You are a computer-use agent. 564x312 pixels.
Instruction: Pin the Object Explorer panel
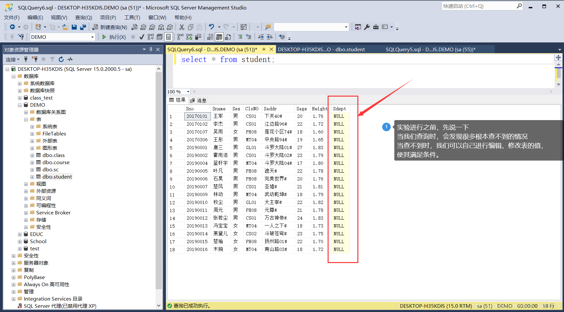click(x=151, y=49)
